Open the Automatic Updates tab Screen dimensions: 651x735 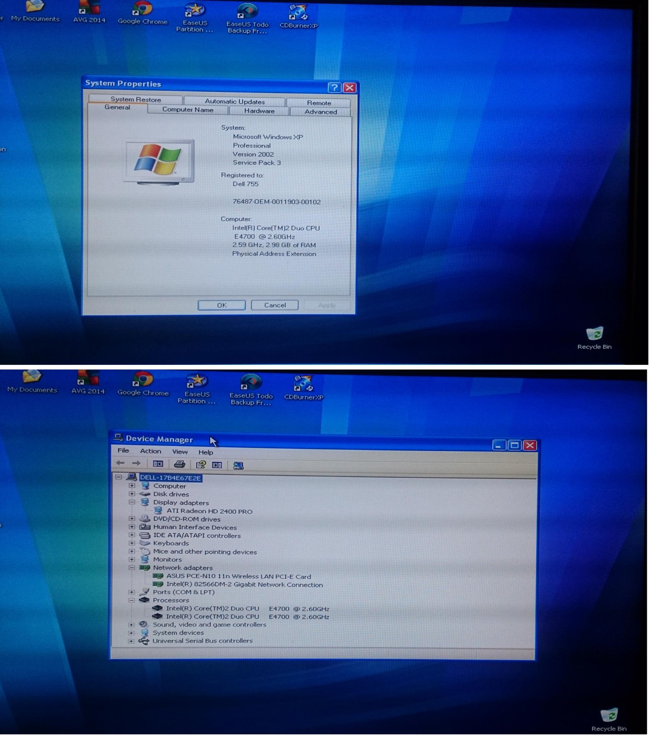click(x=234, y=101)
